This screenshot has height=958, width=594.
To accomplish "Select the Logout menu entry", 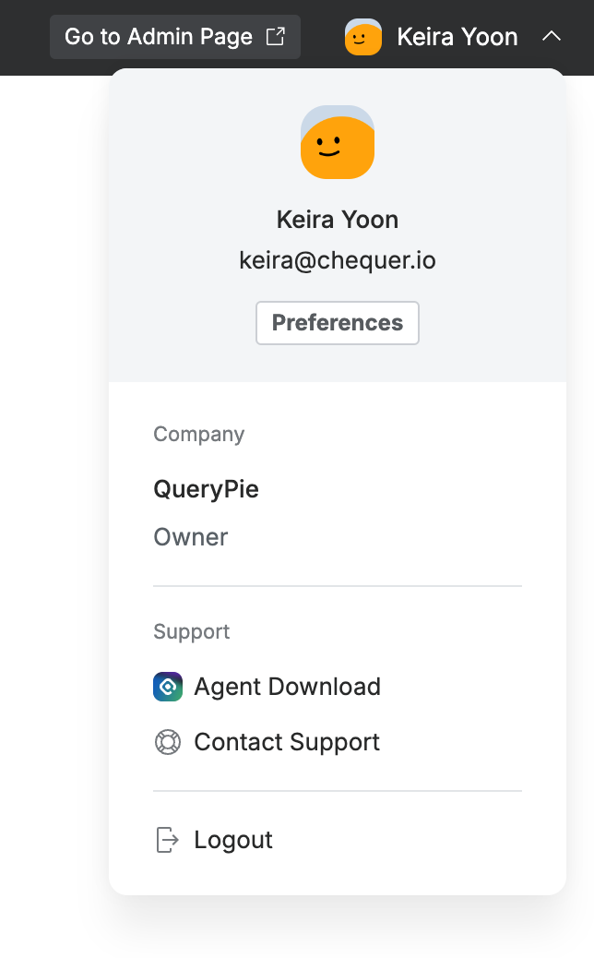I will pos(233,840).
